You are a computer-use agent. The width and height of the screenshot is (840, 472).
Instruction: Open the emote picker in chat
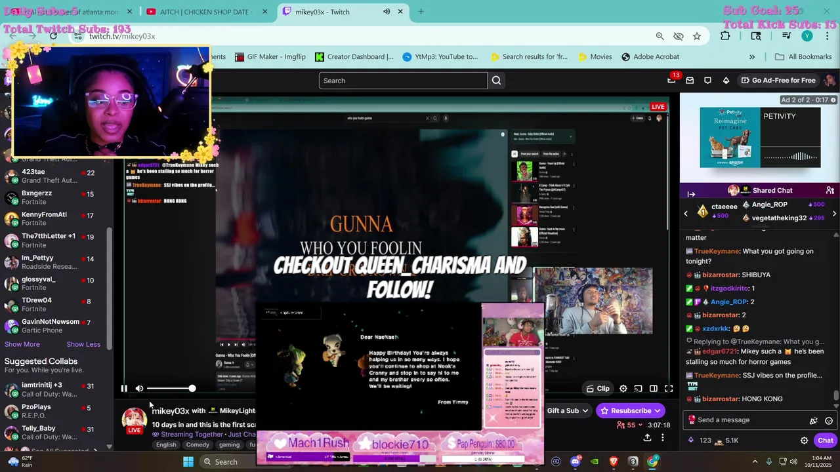[829, 421]
